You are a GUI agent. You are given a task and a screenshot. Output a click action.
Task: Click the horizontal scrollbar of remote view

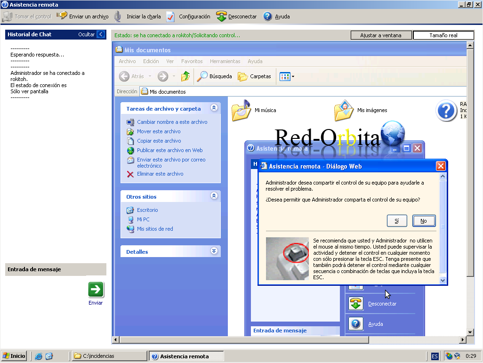click(244, 339)
